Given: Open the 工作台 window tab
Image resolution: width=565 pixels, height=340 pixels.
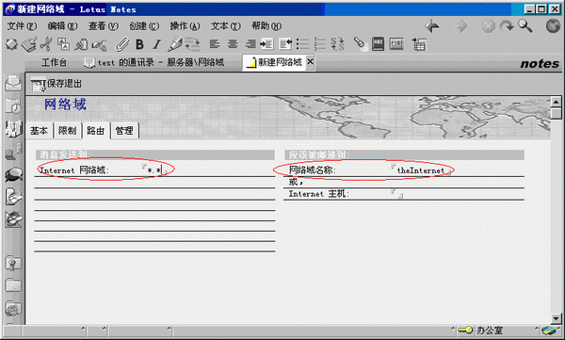Looking at the screenshot, I should 54,62.
